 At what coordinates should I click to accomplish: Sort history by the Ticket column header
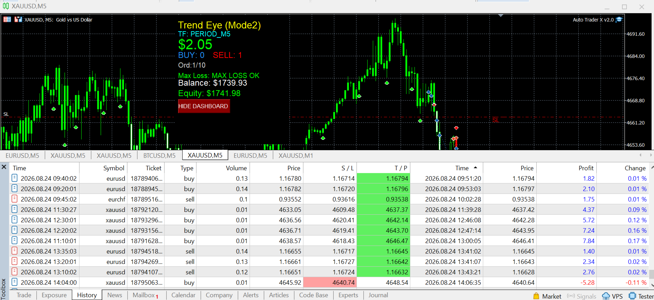click(x=146, y=168)
